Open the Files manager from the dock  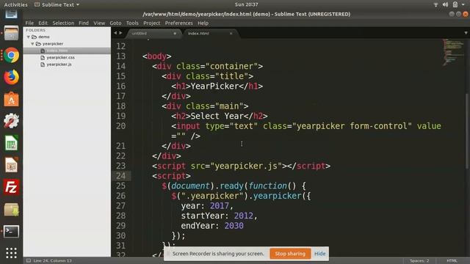click(x=12, y=33)
